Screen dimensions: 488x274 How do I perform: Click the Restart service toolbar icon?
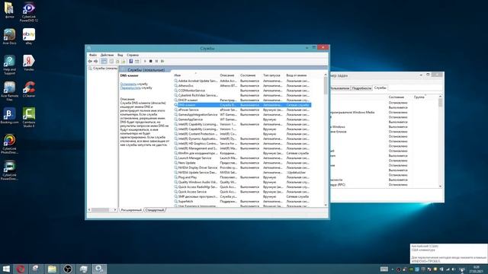(162, 61)
